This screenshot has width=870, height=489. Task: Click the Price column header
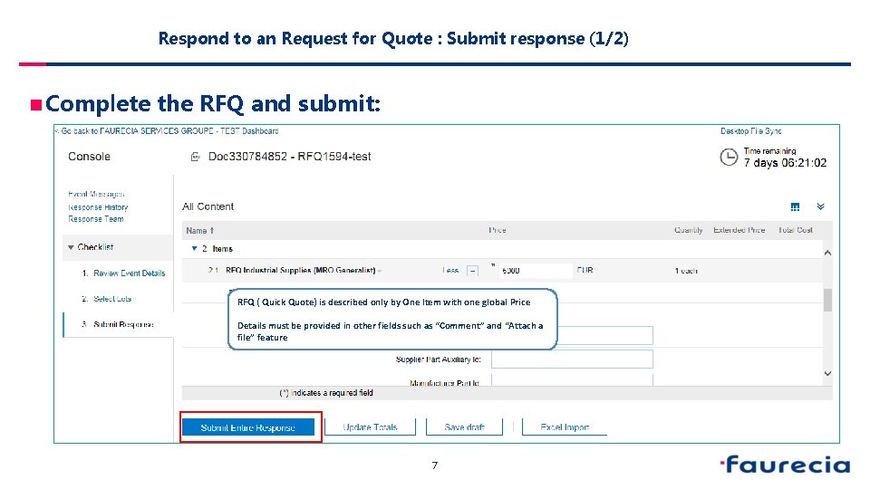498,230
